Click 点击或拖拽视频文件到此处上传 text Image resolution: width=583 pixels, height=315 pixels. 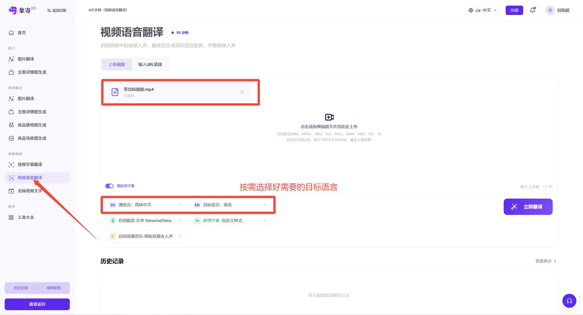click(x=329, y=127)
